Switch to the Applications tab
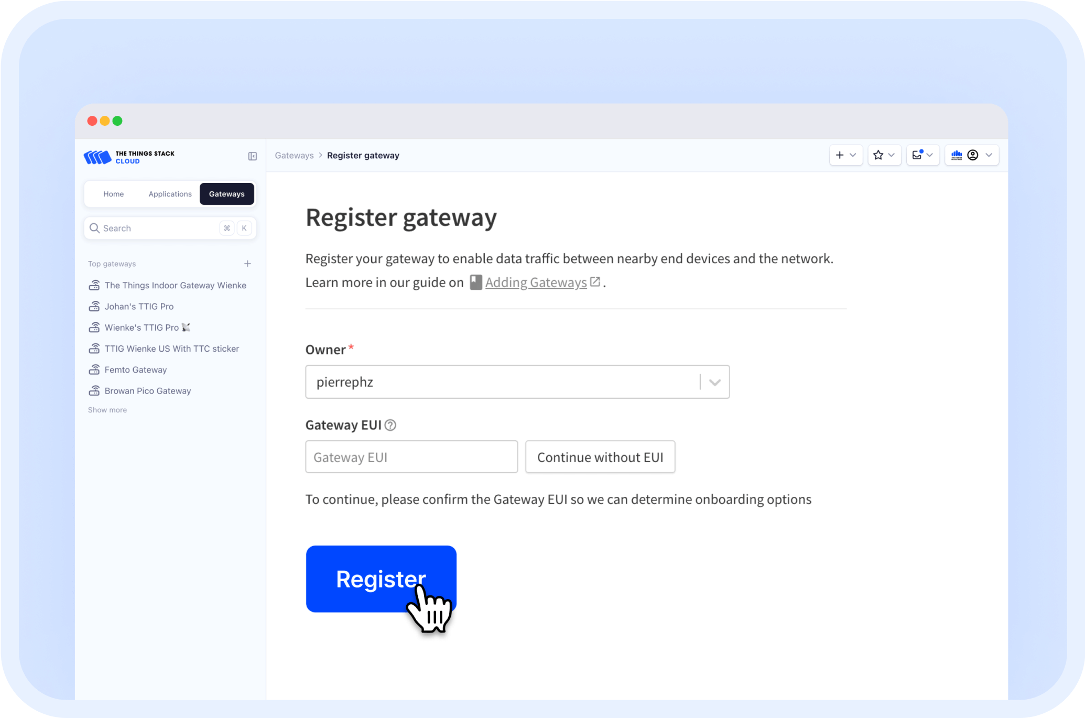Screen dimensions: 1085x718 pyautogui.click(x=169, y=194)
